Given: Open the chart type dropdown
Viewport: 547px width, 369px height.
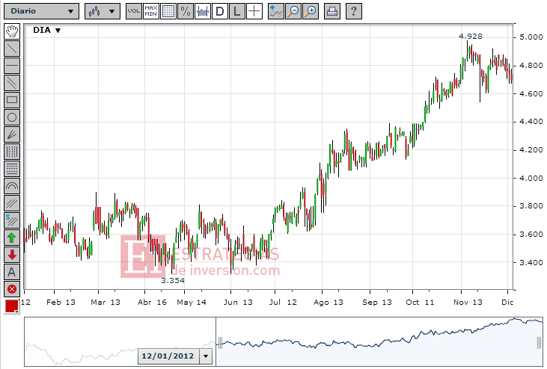Looking at the screenshot, I should click(102, 11).
